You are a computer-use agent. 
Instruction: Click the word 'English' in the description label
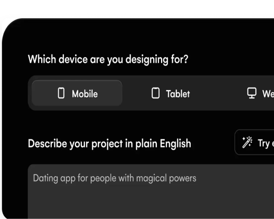tap(175, 144)
